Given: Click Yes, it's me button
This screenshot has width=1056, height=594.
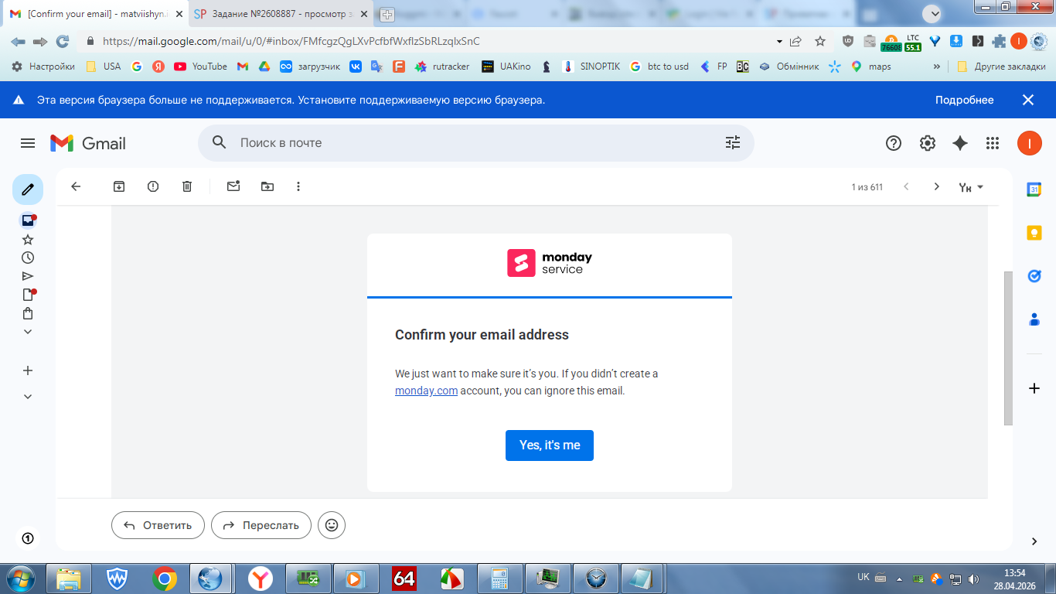Looking at the screenshot, I should [x=550, y=445].
